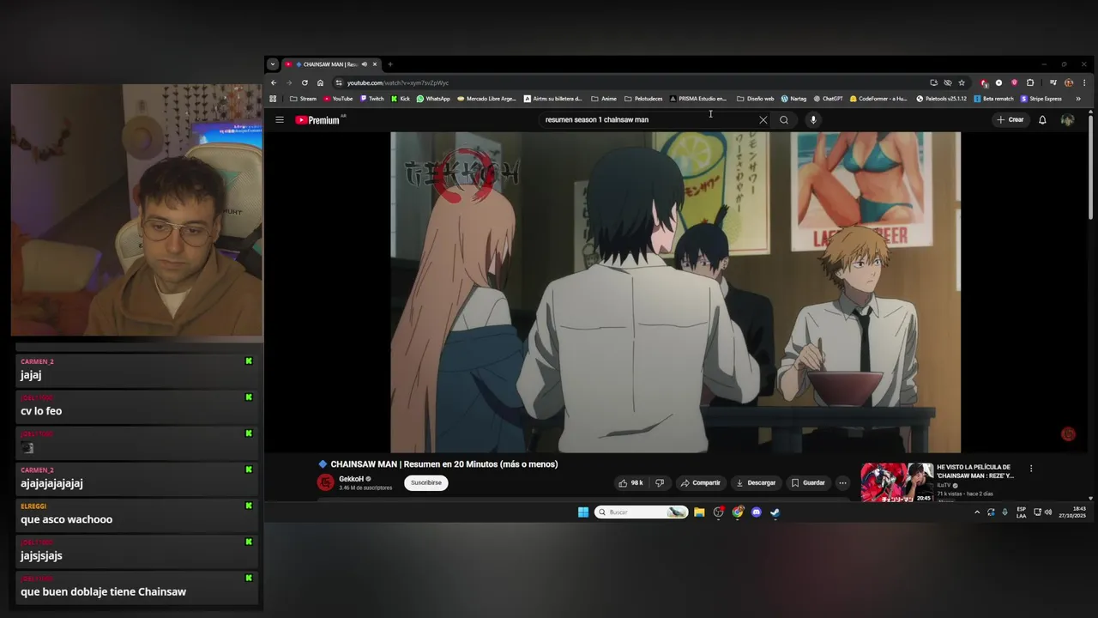
Task: Open Chrome from the taskbar
Action: click(x=738, y=512)
